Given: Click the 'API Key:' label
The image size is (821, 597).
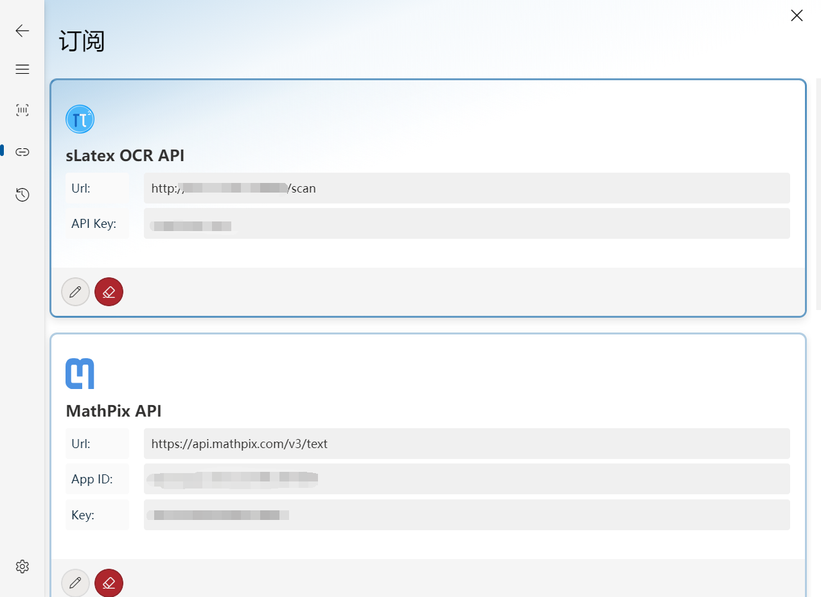Looking at the screenshot, I should pyautogui.click(x=94, y=224).
